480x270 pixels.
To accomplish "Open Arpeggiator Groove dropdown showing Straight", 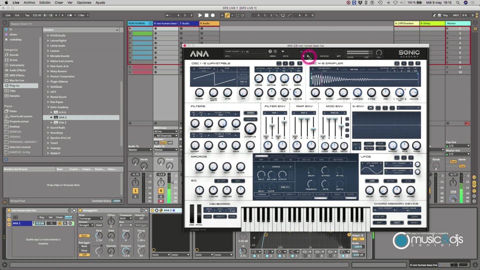I will [86, 225].
